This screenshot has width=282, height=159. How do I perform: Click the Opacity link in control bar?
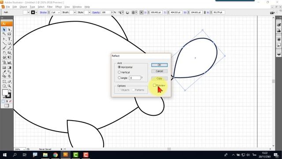coord(96,12)
